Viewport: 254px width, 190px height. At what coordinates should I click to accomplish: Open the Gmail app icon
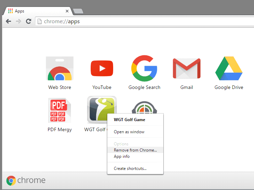click(x=187, y=69)
